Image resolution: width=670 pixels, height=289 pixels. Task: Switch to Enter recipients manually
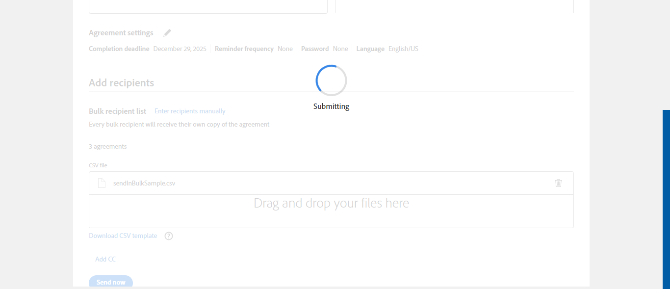tap(190, 111)
